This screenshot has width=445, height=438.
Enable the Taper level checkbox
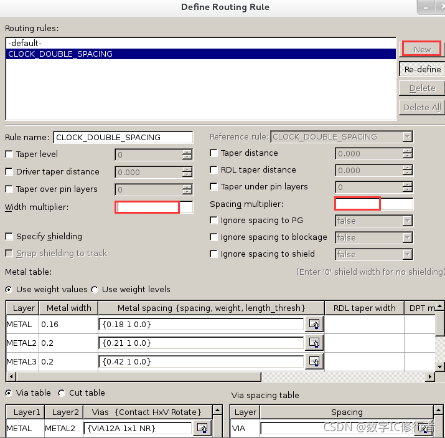pos(9,155)
